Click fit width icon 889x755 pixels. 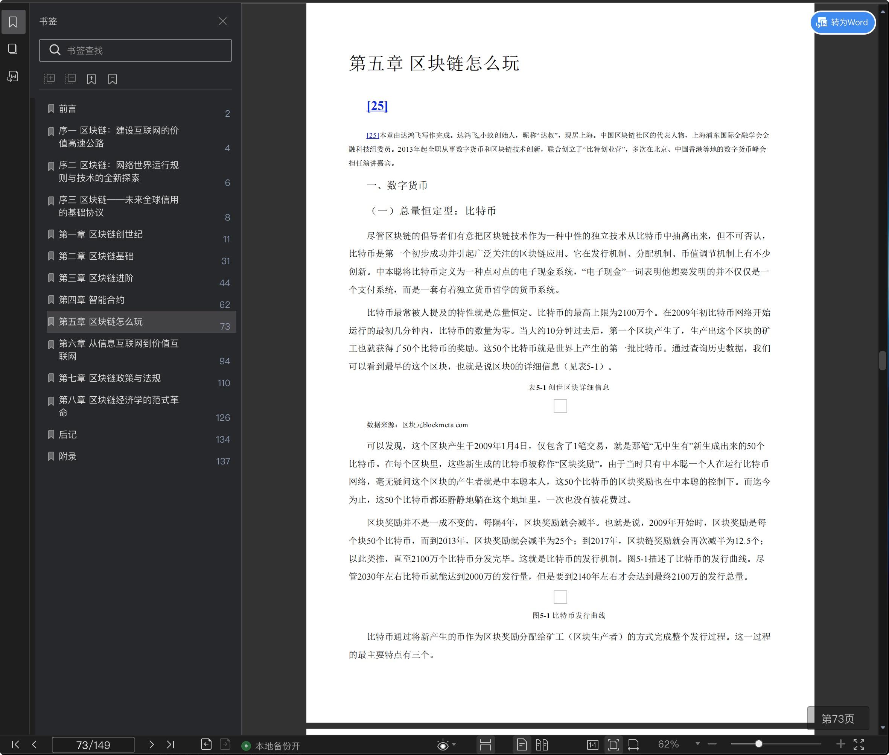click(633, 745)
